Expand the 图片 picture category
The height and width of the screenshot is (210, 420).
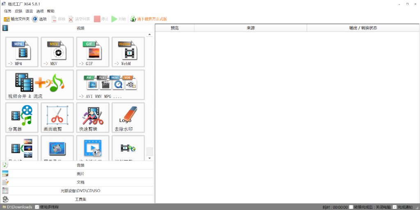coord(77,174)
